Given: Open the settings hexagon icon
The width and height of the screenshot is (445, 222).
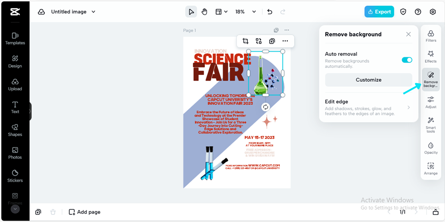Looking at the screenshot, I should [x=433, y=12].
